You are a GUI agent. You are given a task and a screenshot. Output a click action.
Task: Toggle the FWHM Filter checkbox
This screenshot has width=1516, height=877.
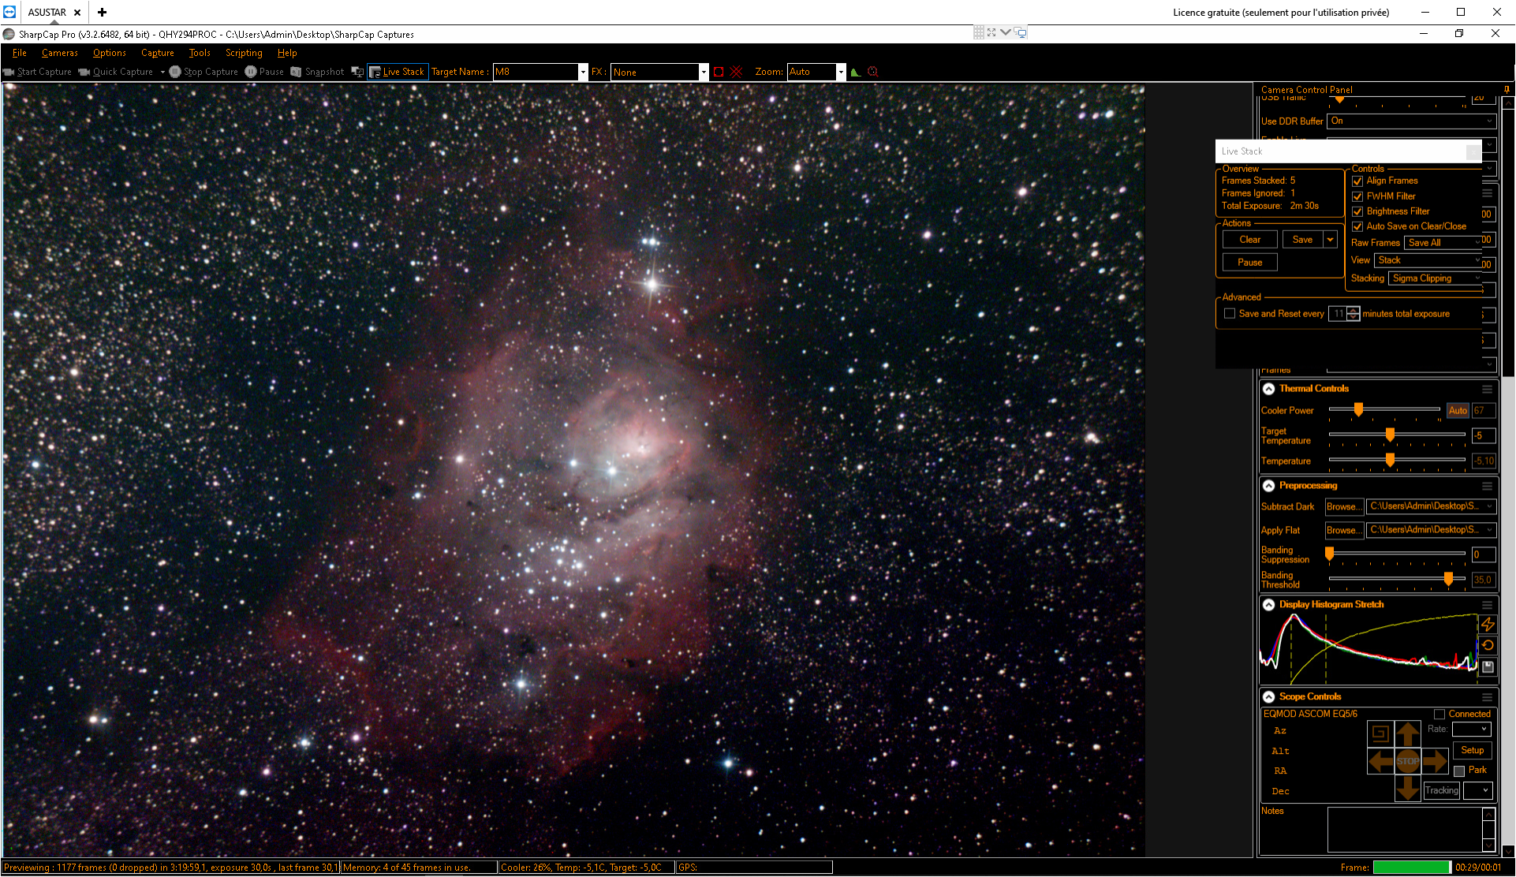(1357, 196)
